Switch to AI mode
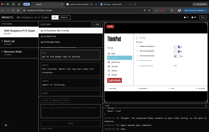This screenshot has width=209, height=132. point(55,17)
